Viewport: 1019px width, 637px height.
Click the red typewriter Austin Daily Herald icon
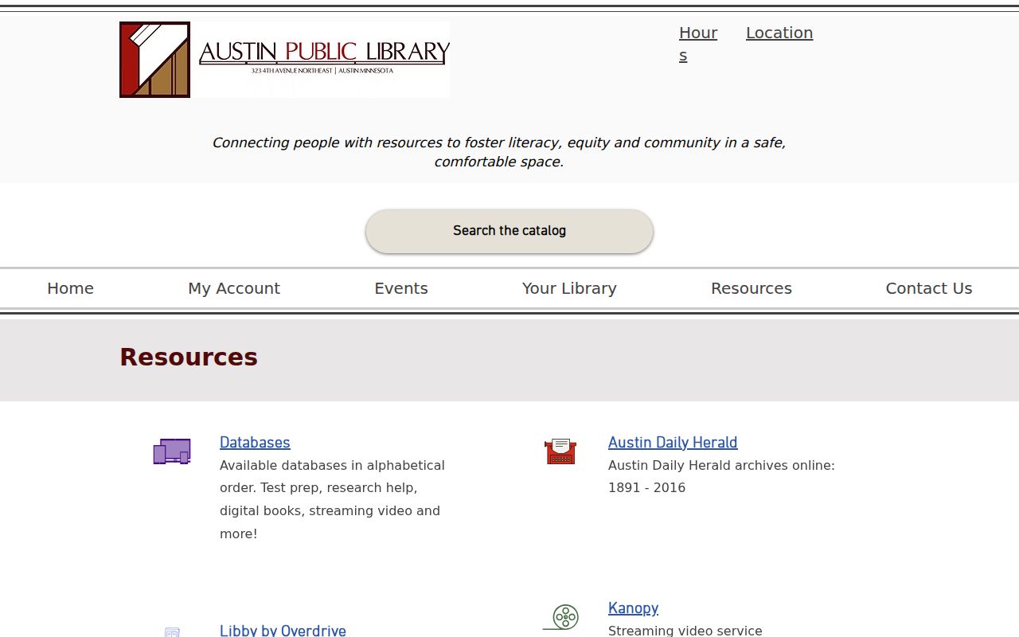click(560, 451)
